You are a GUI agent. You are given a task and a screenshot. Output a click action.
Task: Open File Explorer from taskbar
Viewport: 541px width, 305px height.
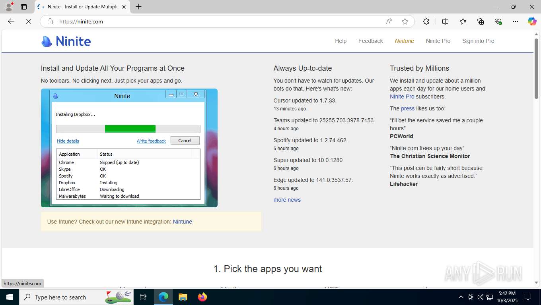(x=183, y=297)
